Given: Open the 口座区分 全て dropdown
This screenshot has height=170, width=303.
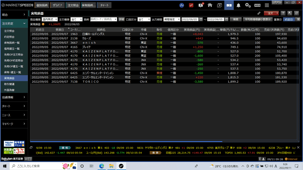Looking at the screenshot, I should click(x=144, y=19).
